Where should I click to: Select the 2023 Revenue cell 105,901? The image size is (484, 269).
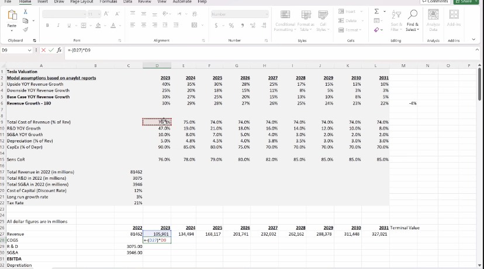(x=157, y=234)
